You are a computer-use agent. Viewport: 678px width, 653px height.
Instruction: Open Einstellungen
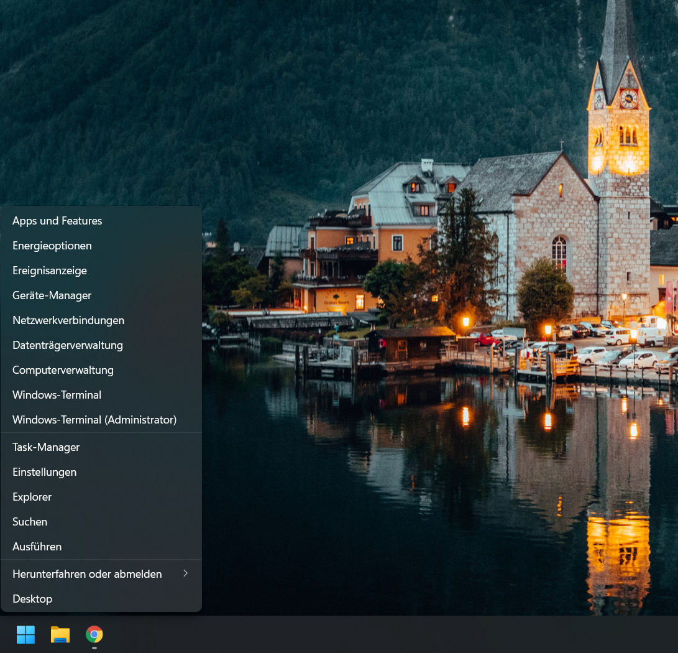(102, 472)
